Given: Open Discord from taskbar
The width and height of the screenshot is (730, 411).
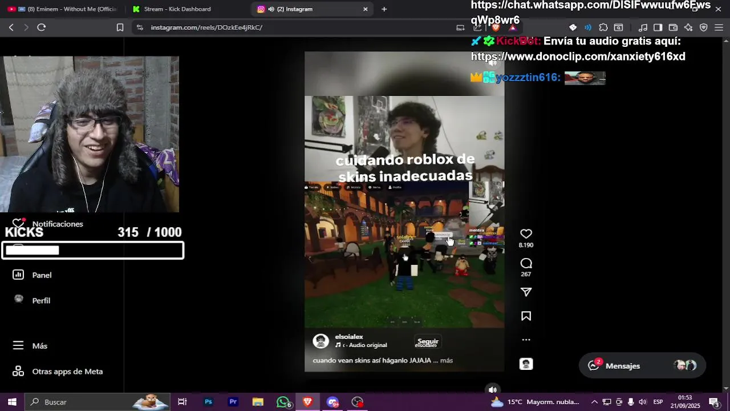Looking at the screenshot, I should pos(332,402).
